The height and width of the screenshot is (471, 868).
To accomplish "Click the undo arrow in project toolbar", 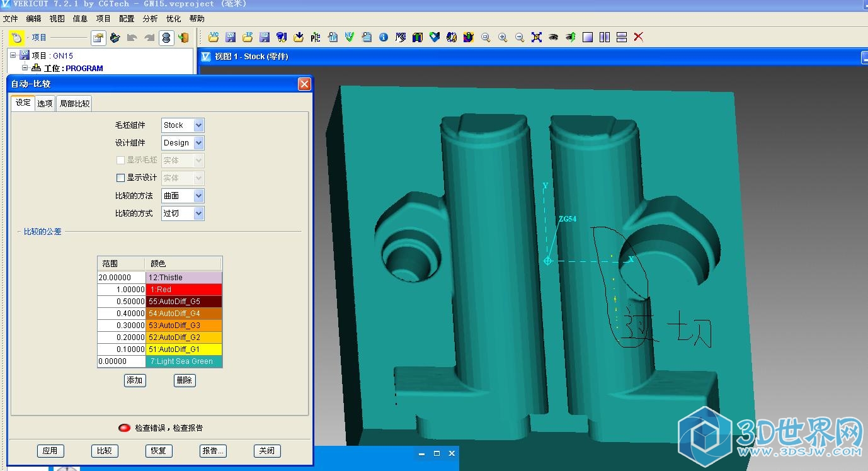I will (132, 38).
